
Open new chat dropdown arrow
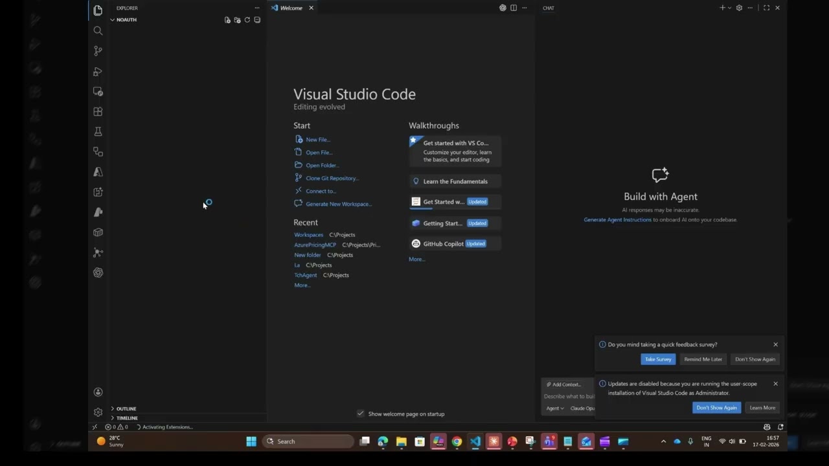(x=729, y=8)
